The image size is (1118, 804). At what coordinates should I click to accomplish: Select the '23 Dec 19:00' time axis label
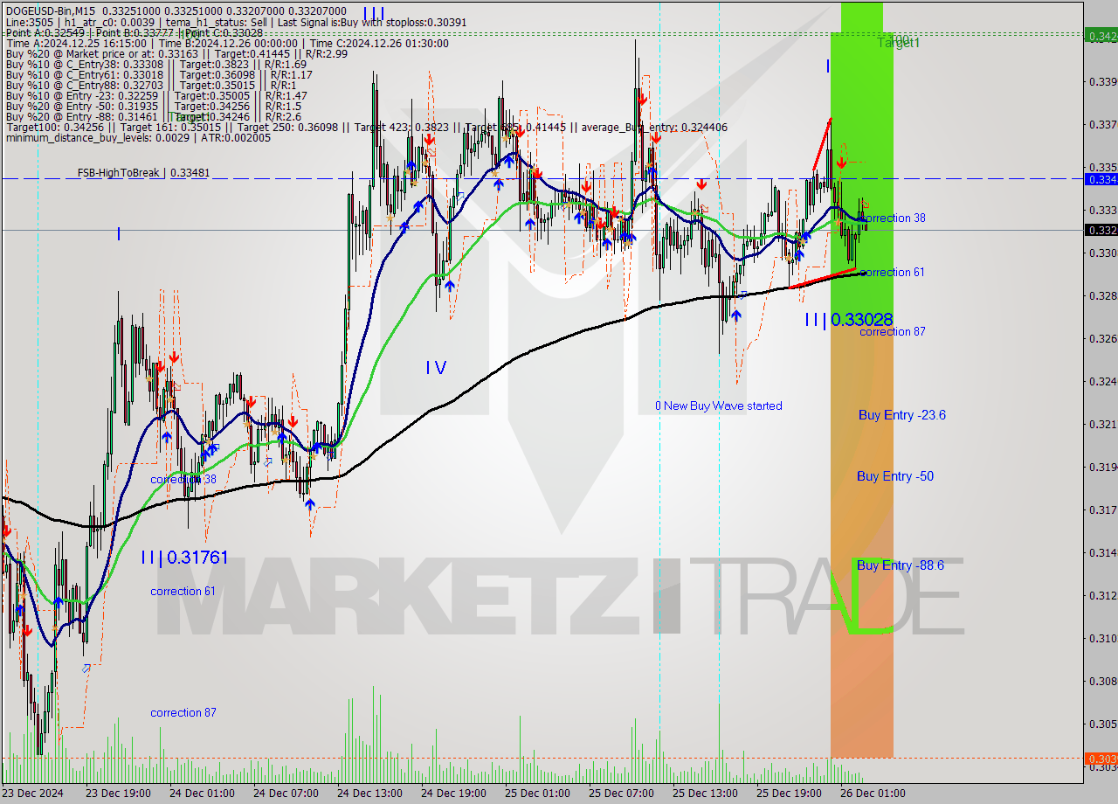118,794
